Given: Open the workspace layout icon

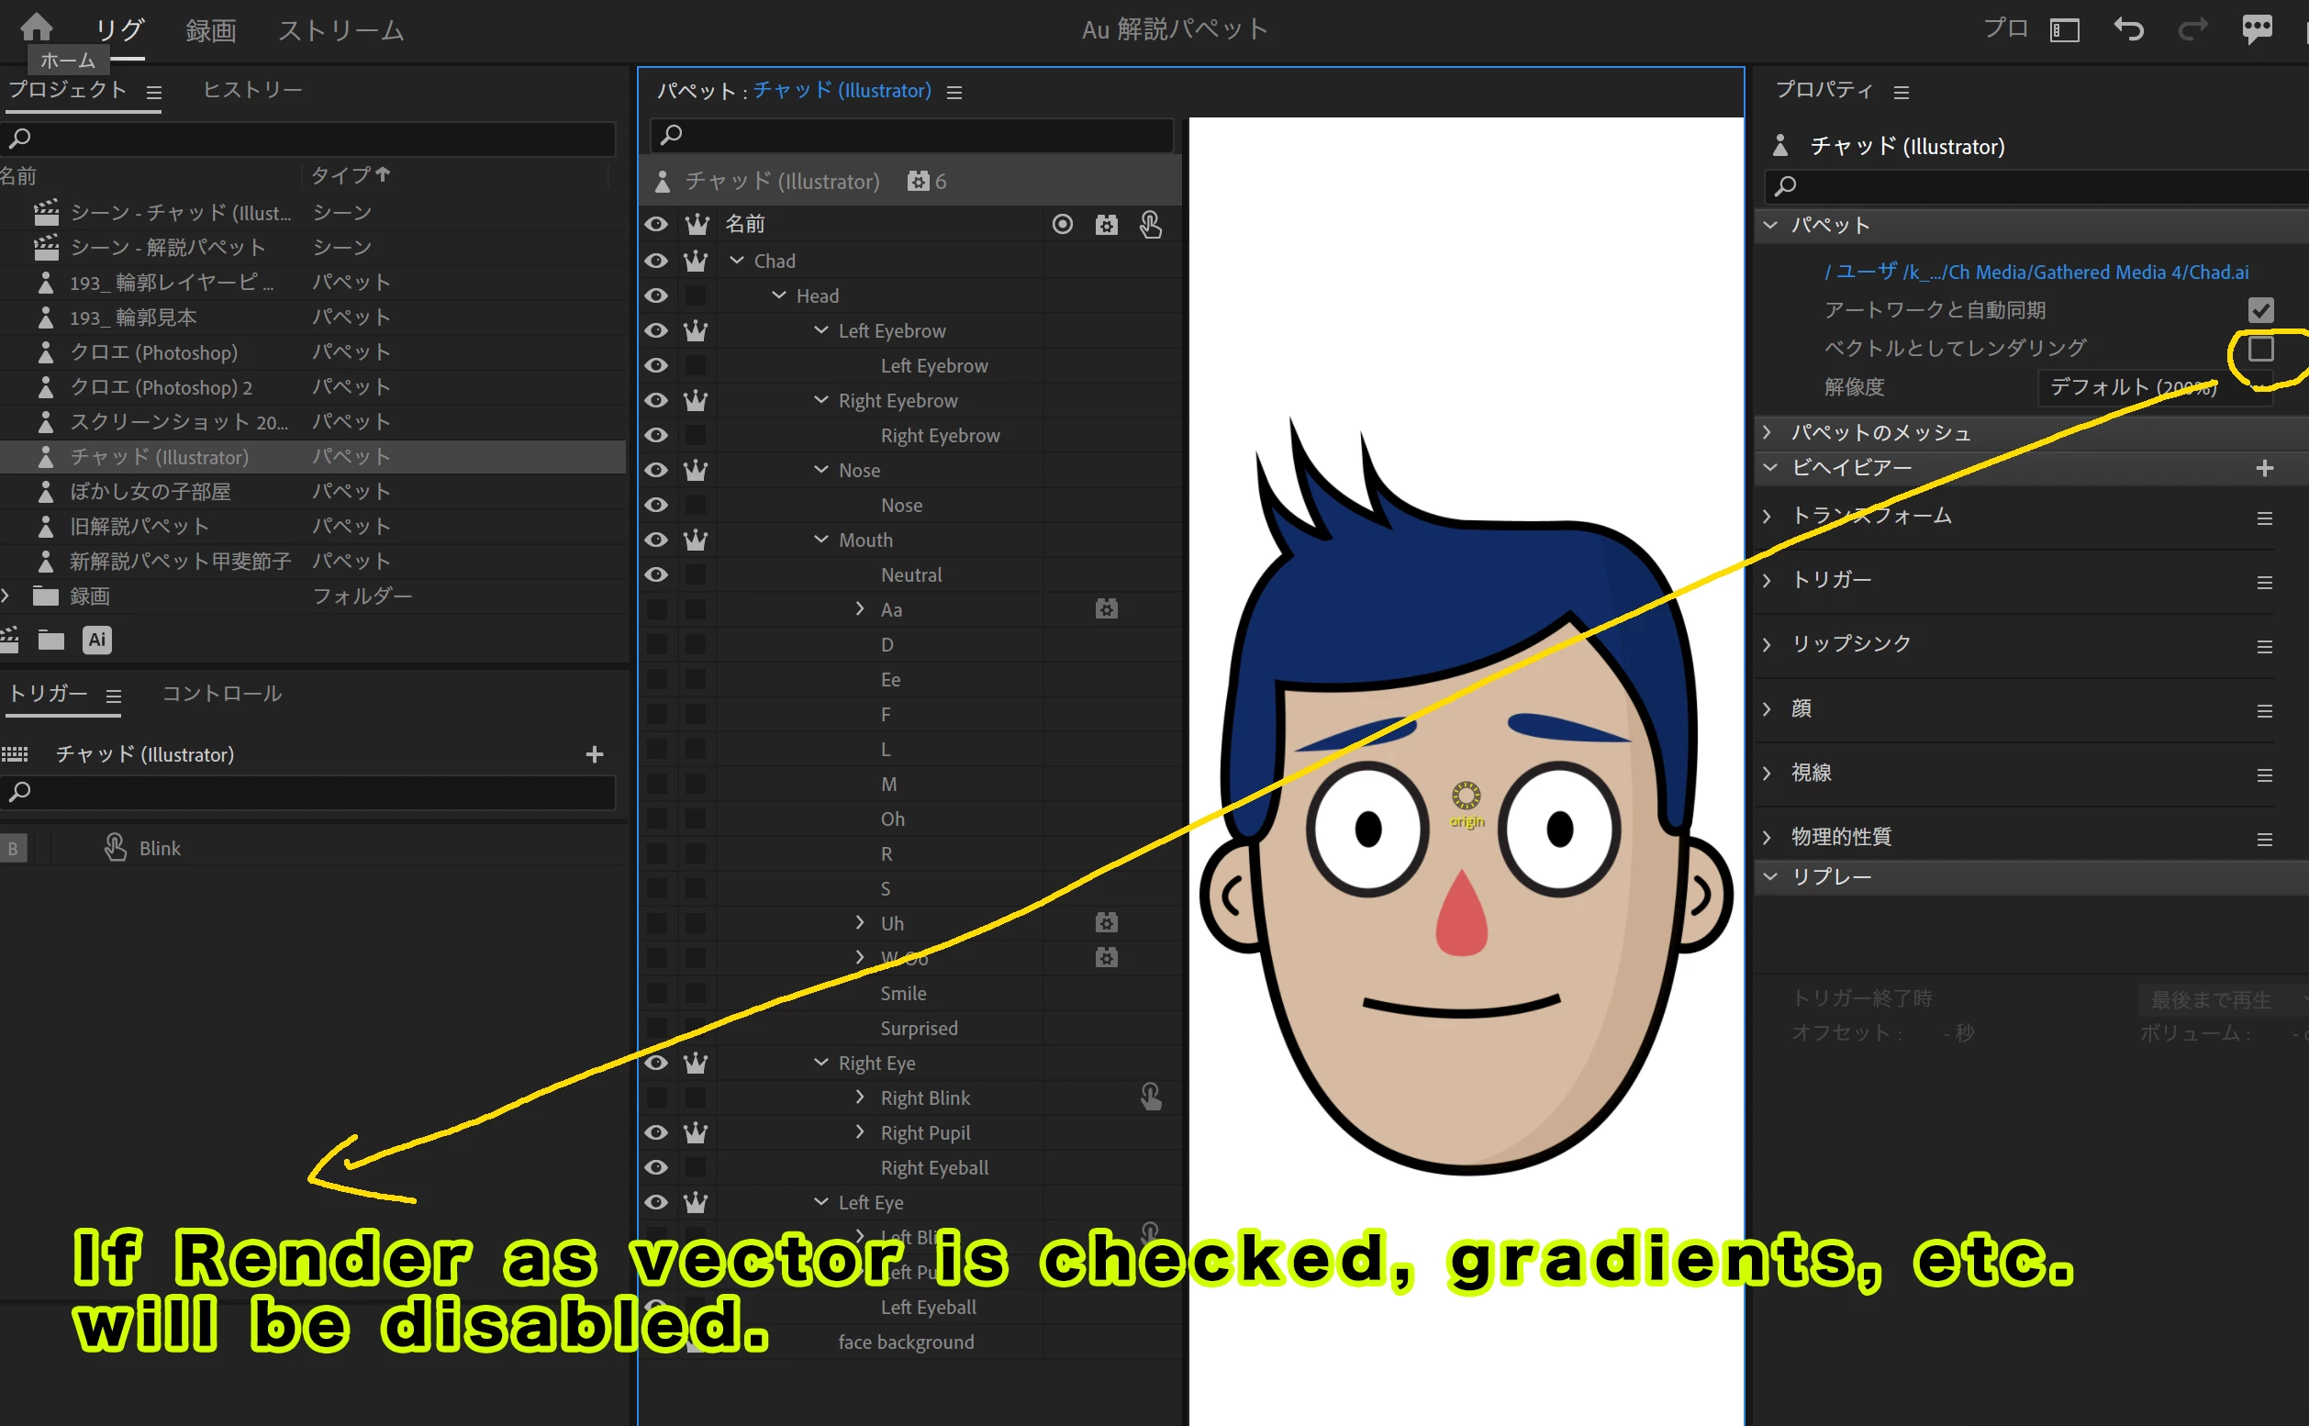Looking at the screenshot, I should click(x=2065, y=30).
